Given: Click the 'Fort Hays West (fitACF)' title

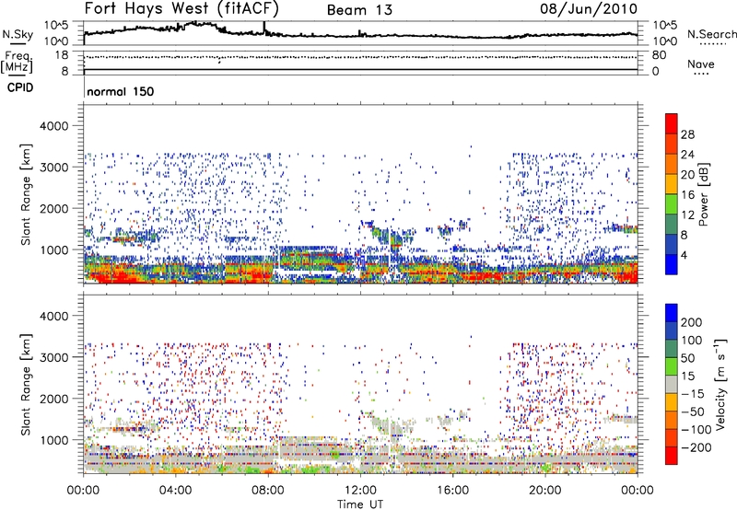Looking at the screenshot, I should 181,8.
